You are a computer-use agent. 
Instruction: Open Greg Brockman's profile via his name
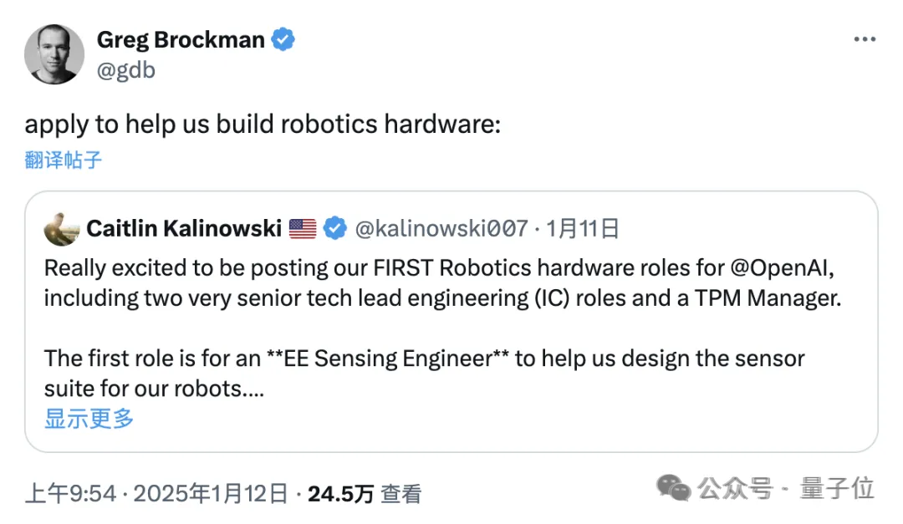tap(181, 39)
